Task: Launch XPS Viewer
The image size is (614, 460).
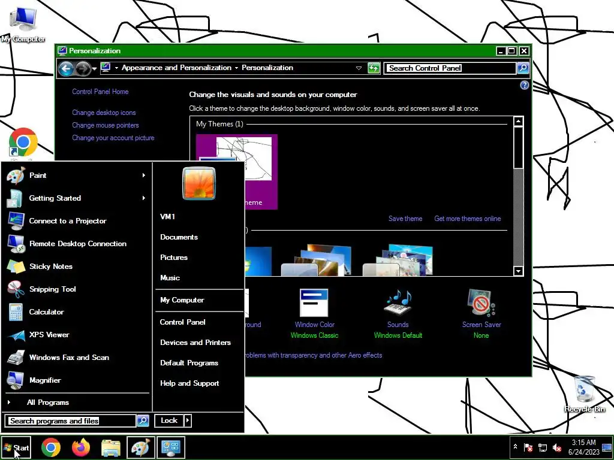Action: click(x=77, y=334)
